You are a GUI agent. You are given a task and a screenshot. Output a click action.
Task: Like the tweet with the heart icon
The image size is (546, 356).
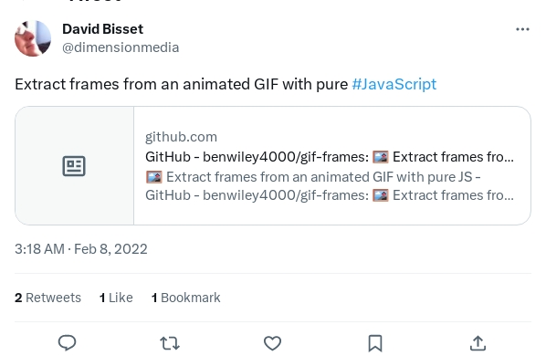coord(272,343)
